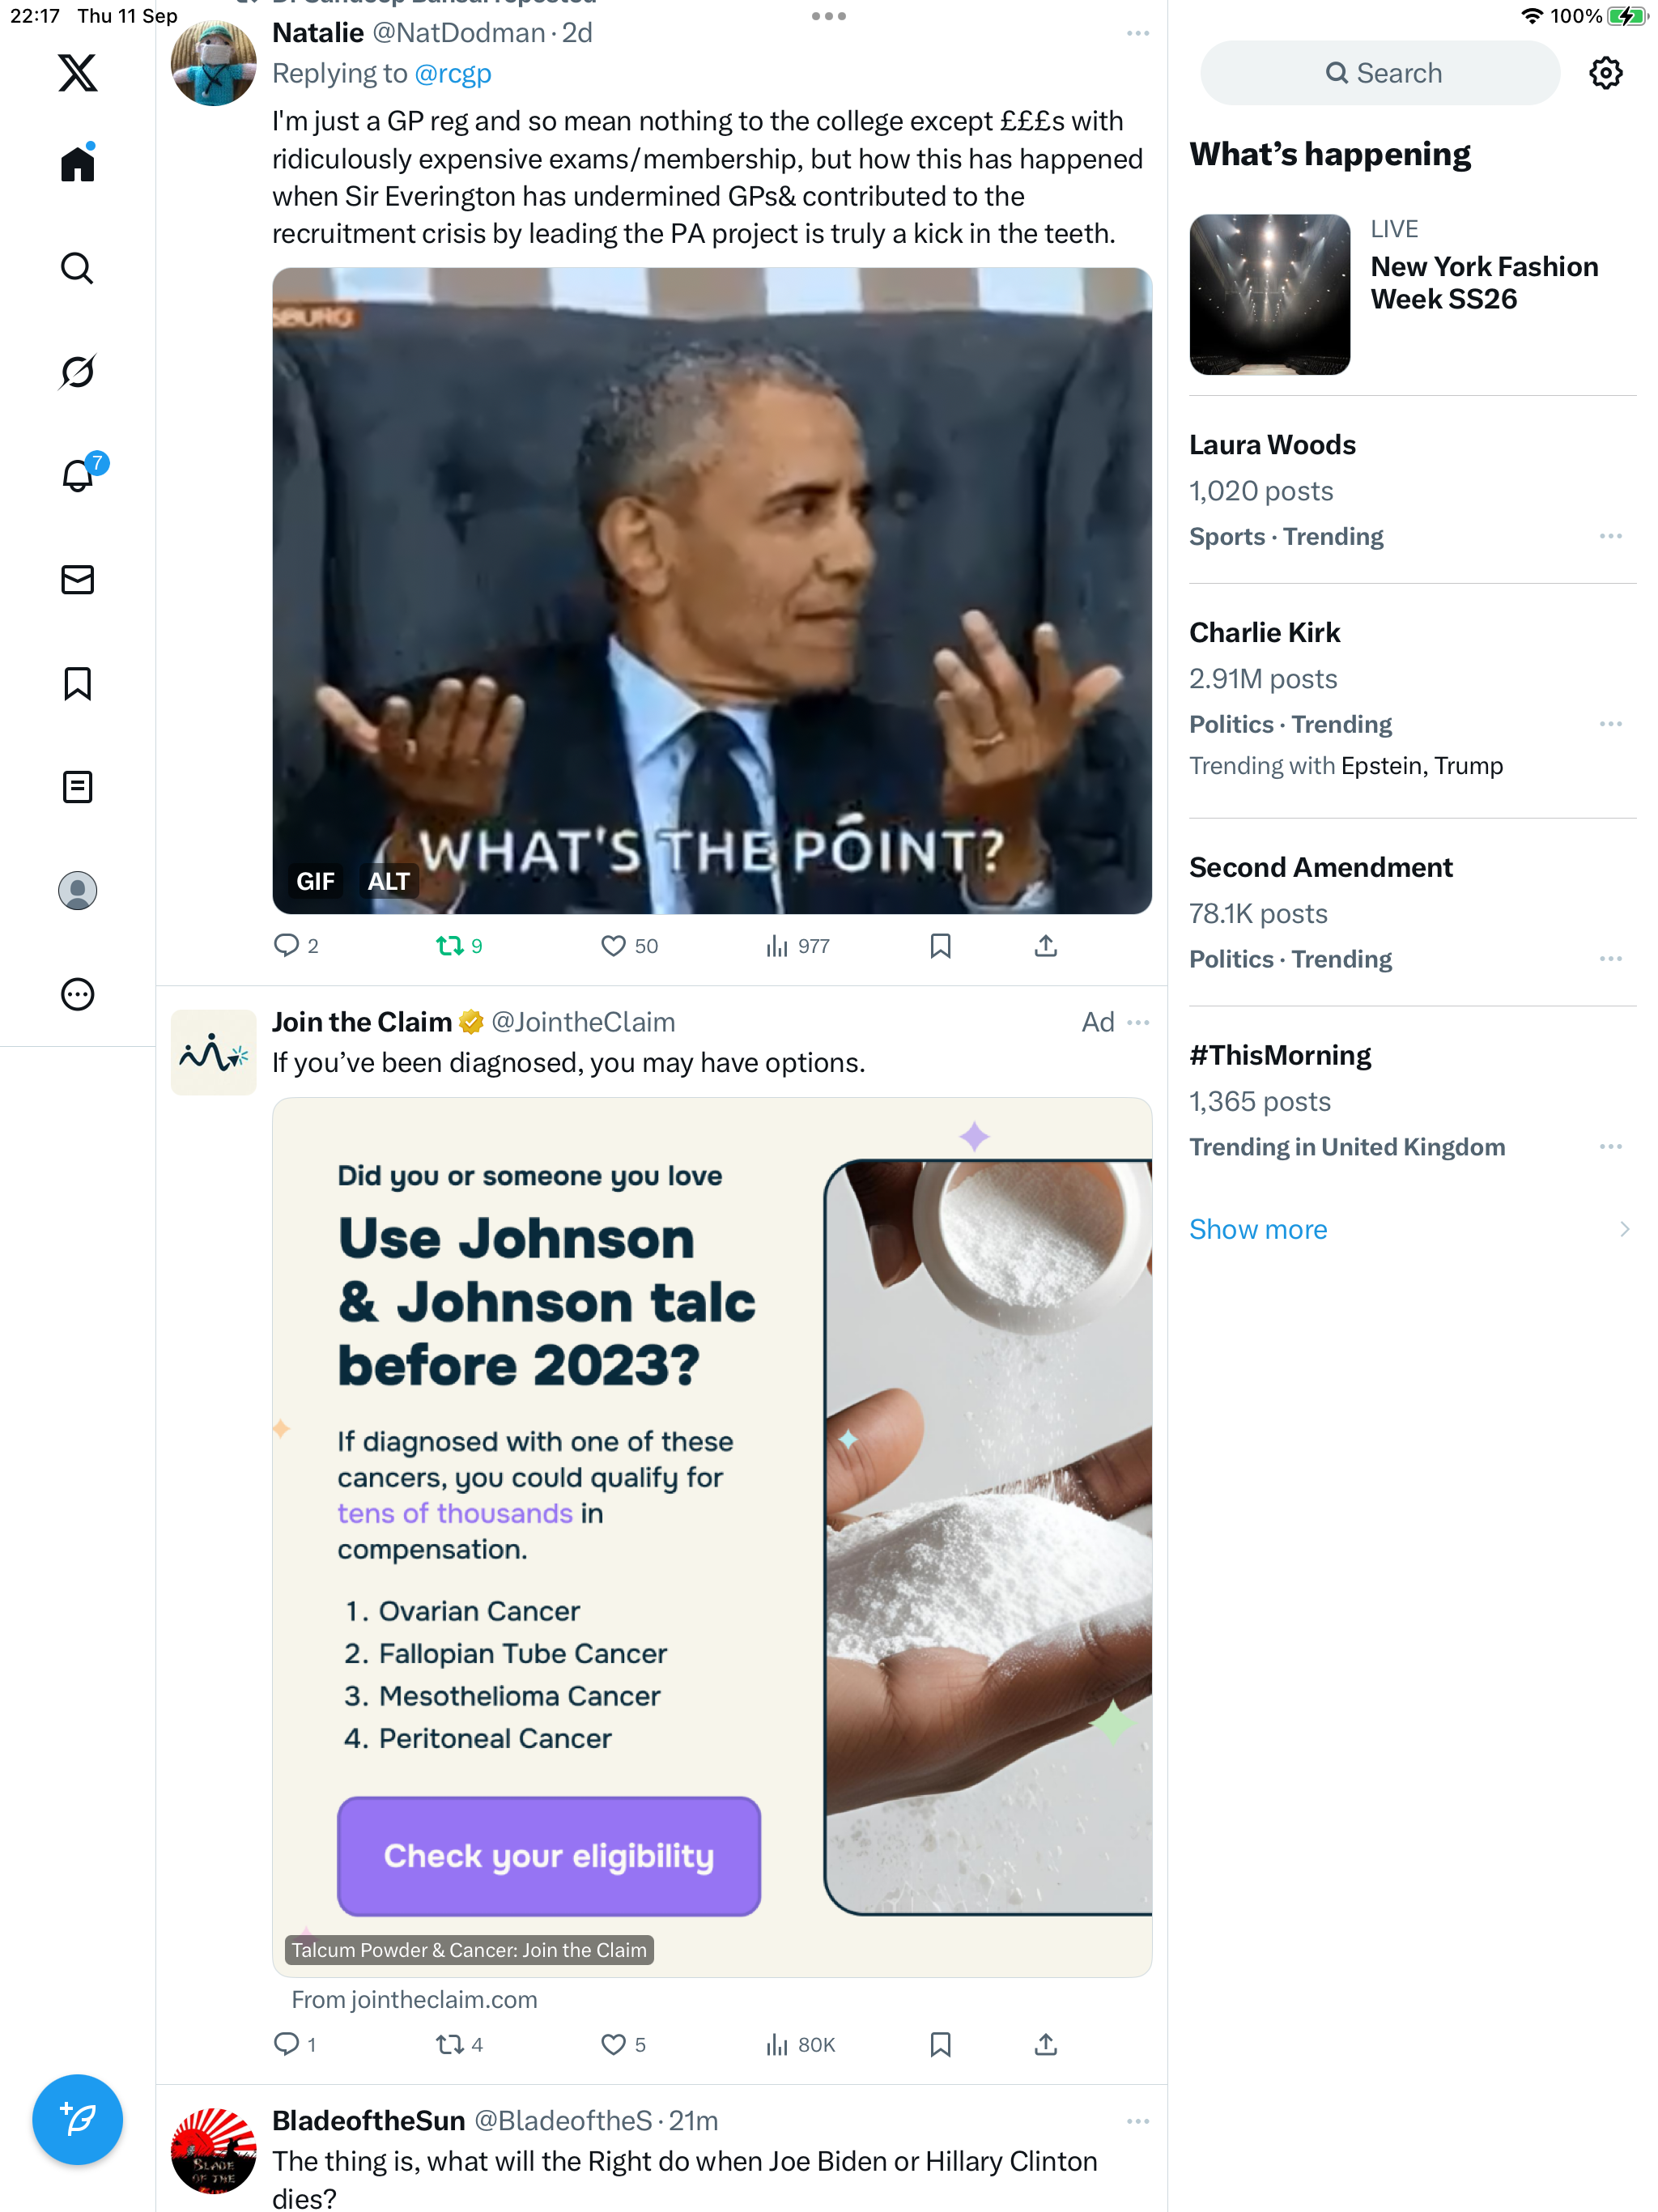Open more options for Laura Woods trend
The height and width of the screenshot is (2212, 1658).
[x=1610, y=536]
